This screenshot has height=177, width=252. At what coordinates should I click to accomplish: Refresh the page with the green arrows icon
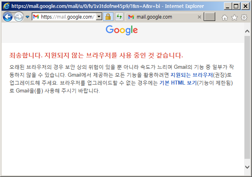pyautogui.click(x=119, y=17)
